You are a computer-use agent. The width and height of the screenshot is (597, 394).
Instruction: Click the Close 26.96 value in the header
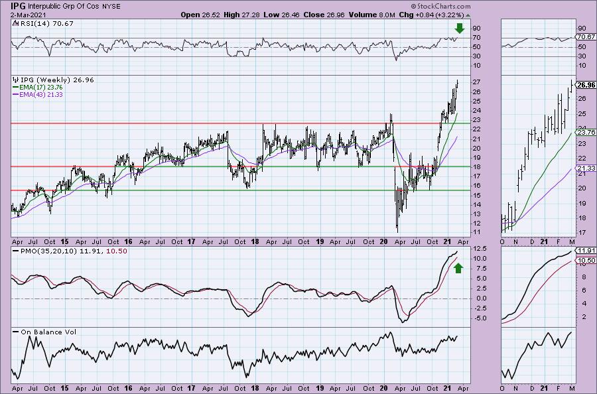point(324,15)
